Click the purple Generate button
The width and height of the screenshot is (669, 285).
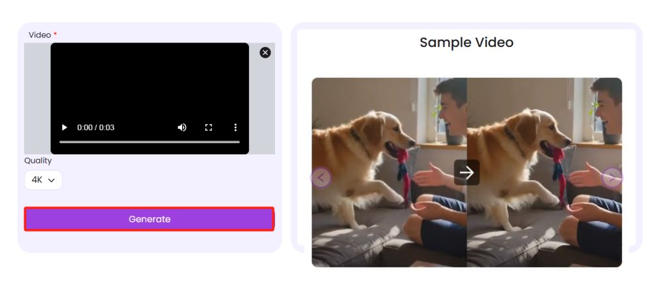click(x=150, y=219)
